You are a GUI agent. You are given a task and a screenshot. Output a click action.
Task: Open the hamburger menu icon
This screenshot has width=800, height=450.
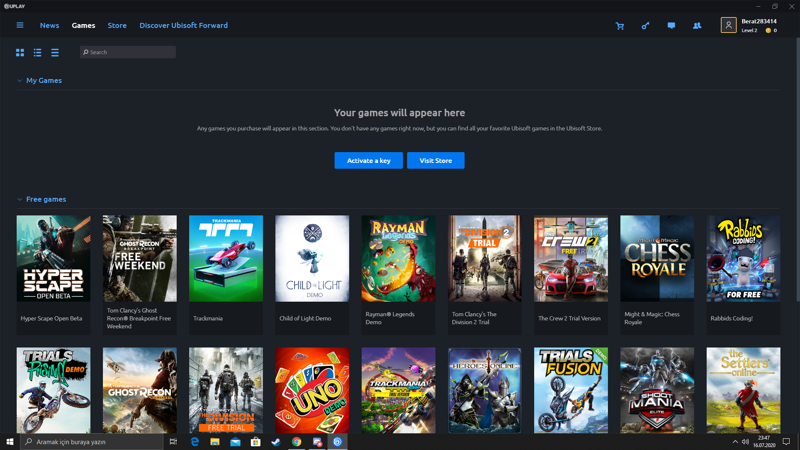pyautogui.click(x=20, y=25)
